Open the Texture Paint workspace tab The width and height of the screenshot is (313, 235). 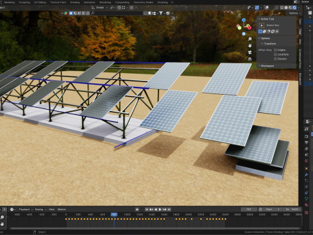click(x=58, y=3)
